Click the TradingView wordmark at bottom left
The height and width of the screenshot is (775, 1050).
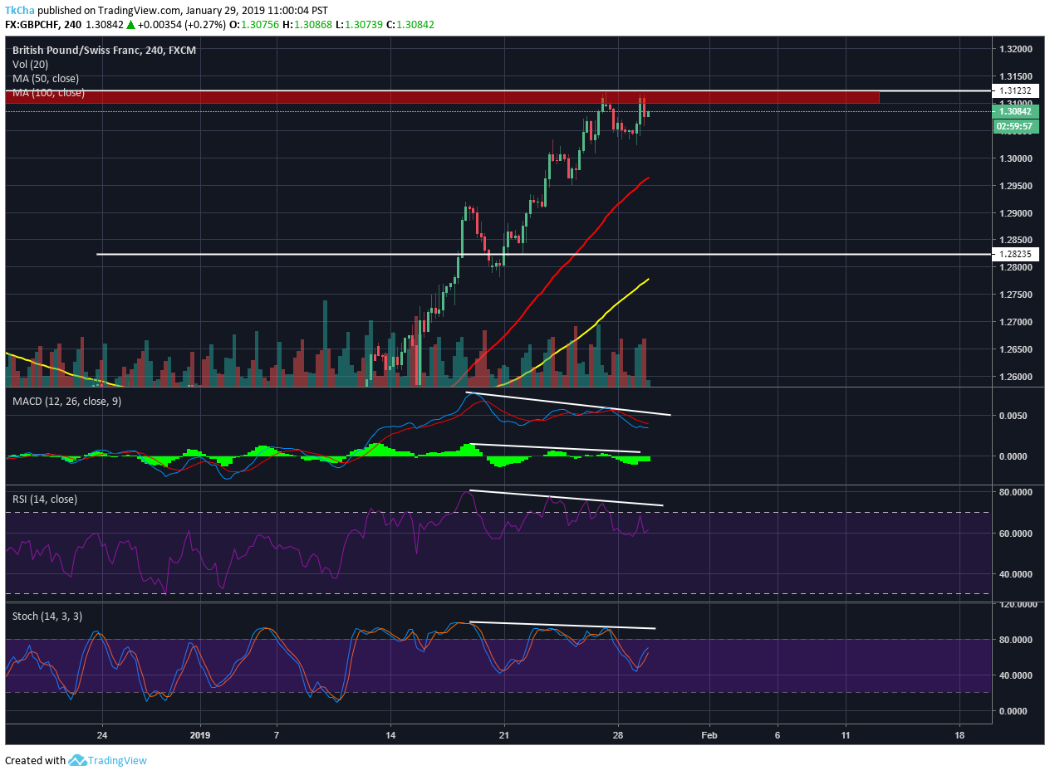tap(119, 760)
